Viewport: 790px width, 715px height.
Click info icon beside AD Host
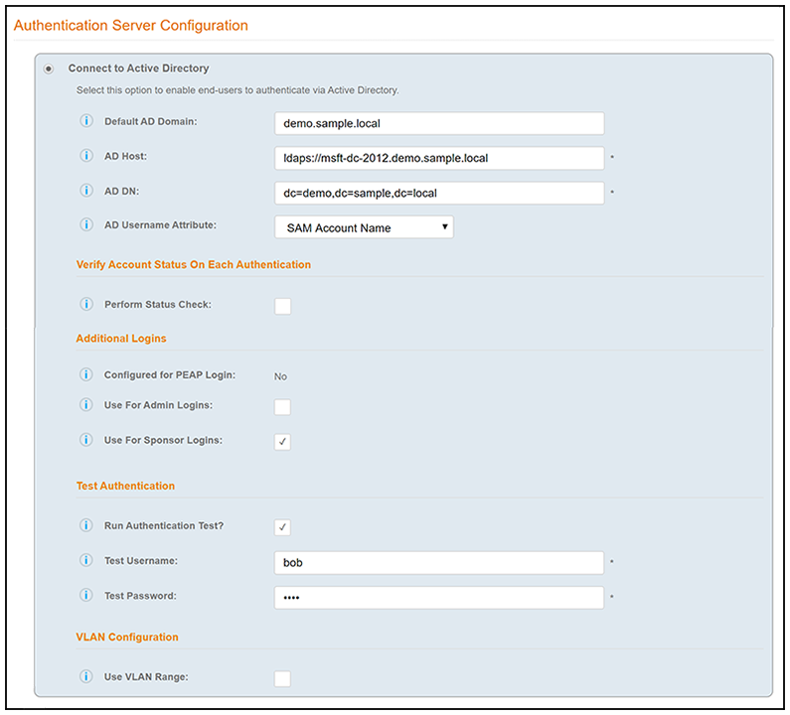86,156
